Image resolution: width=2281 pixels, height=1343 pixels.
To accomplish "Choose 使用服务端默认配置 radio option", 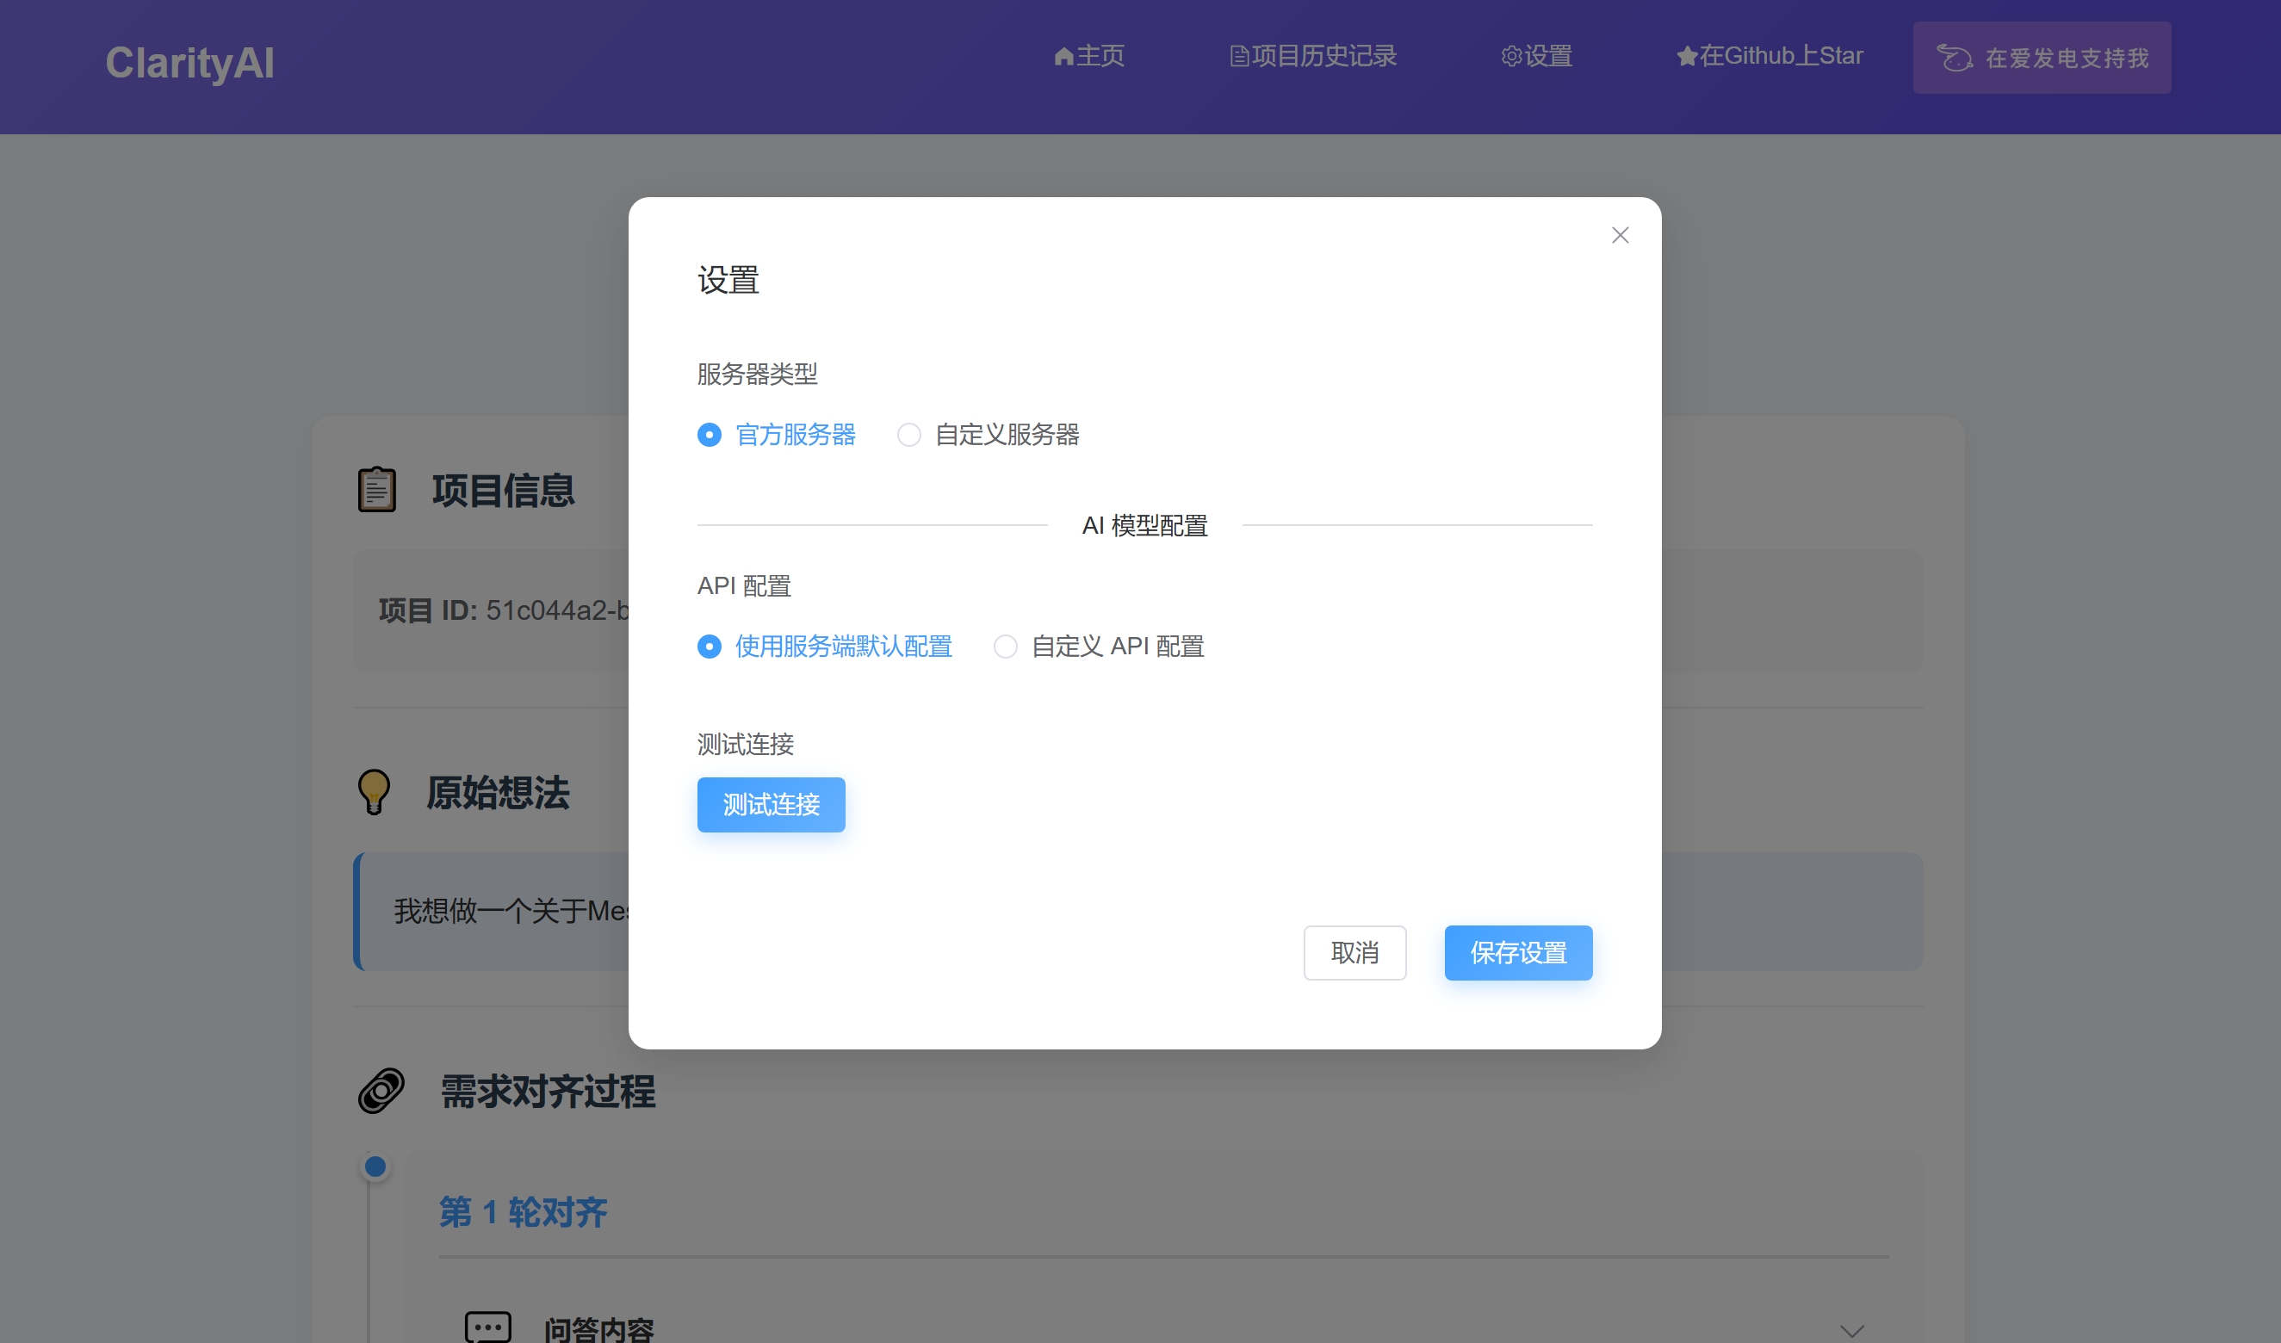I will tap(824, 647).
